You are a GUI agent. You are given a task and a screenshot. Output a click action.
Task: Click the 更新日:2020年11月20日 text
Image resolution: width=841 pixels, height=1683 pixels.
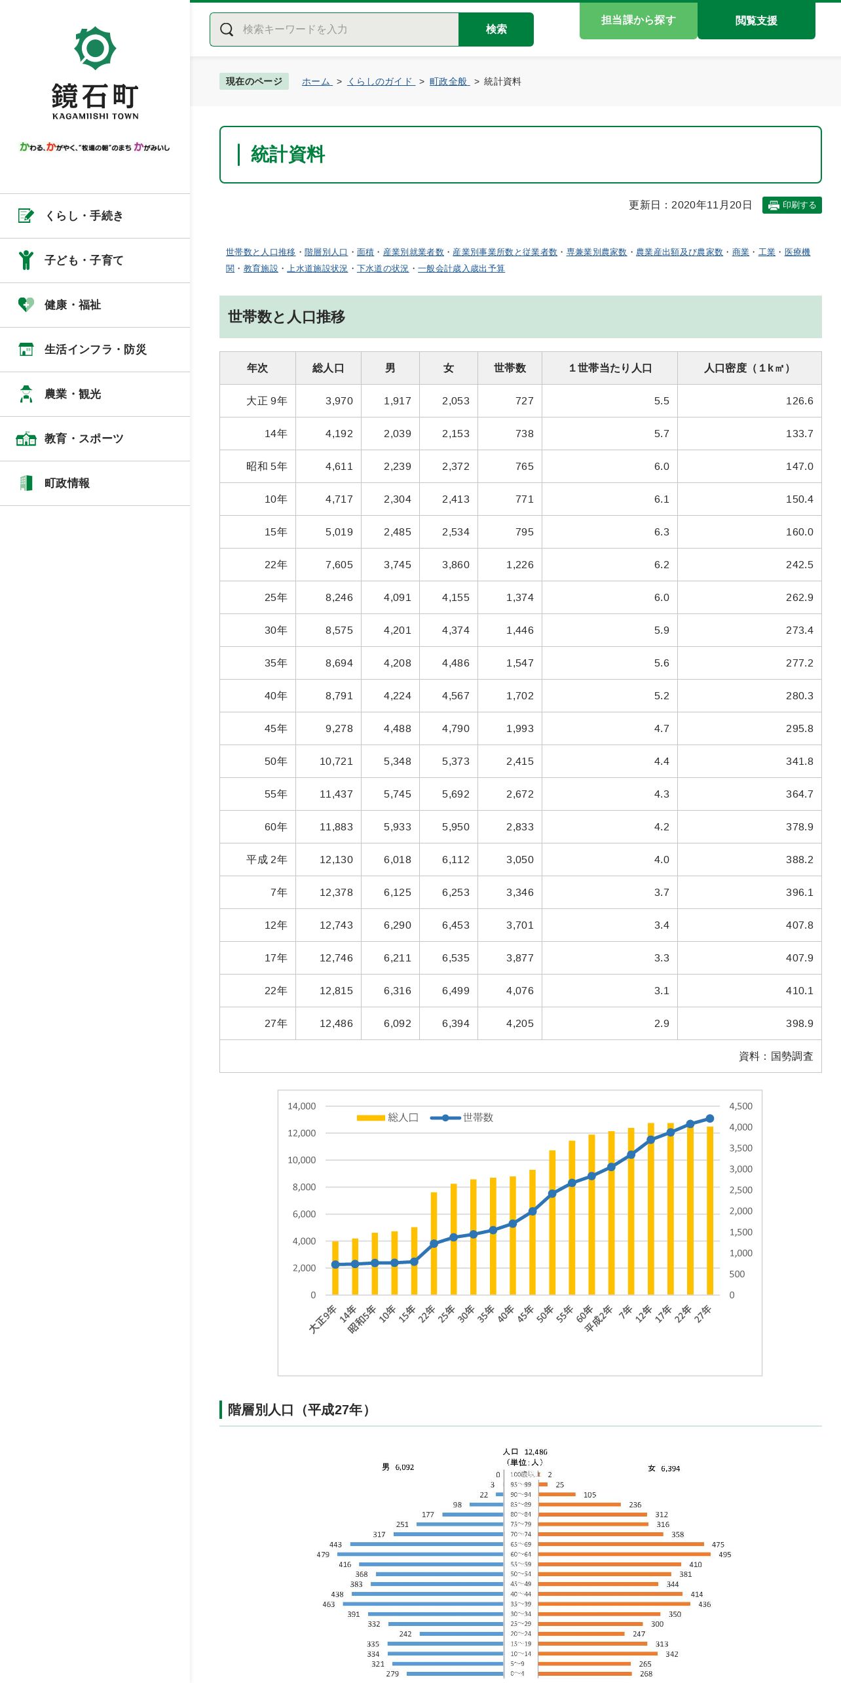tap(690, 205)
